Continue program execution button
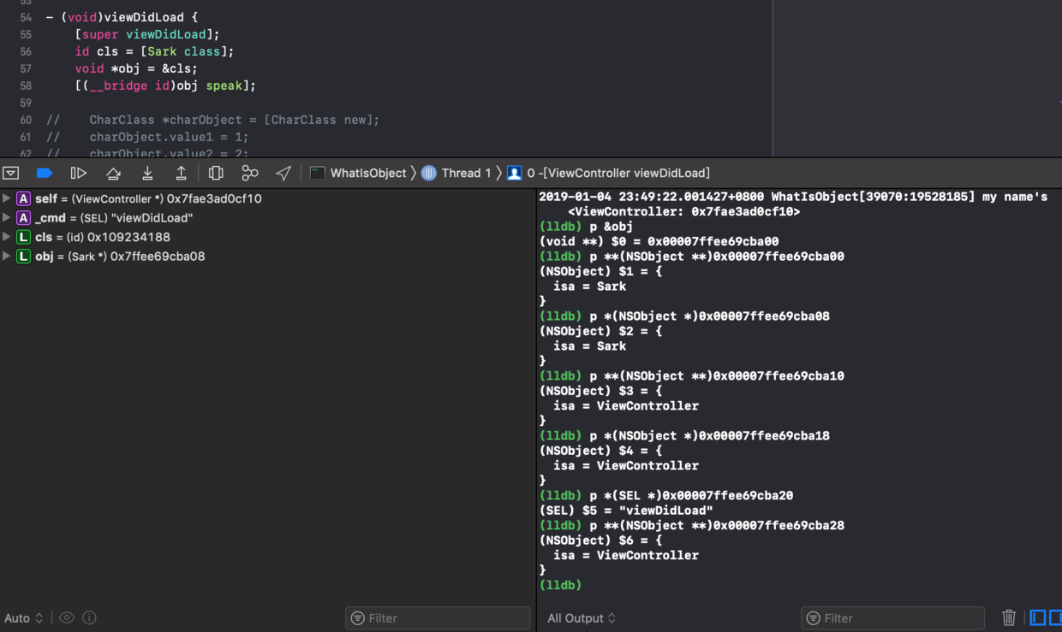 click(x=78, y=173)
